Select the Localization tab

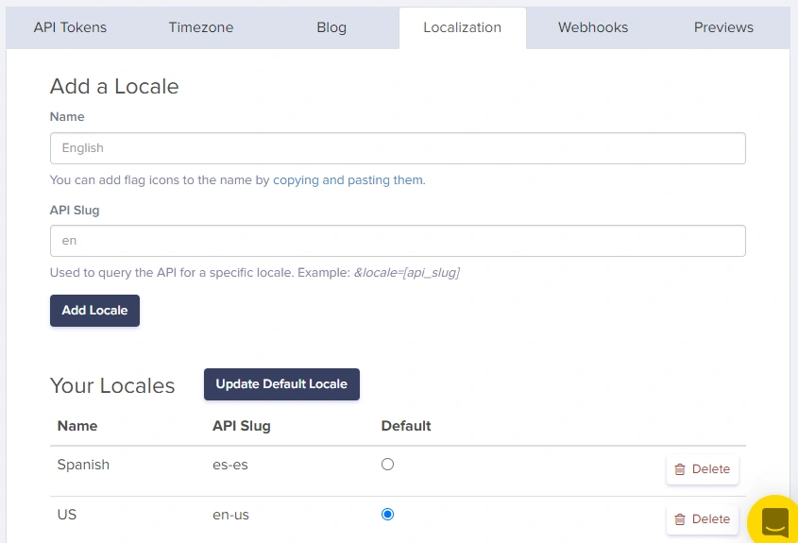click(462, 27)
